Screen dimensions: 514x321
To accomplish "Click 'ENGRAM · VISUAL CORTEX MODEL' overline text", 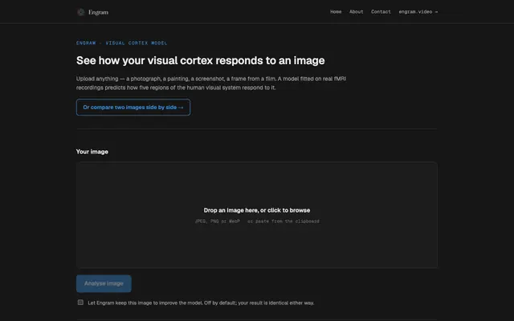I will 121,43.
